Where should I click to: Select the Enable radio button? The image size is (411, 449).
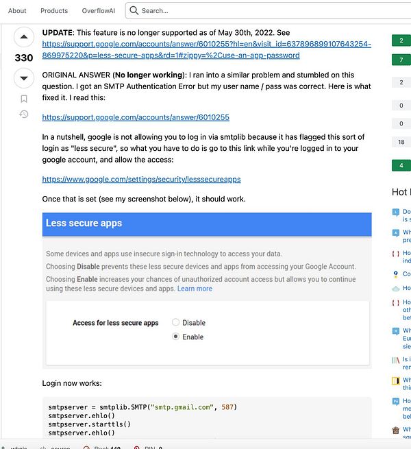(x=176, y=337)
